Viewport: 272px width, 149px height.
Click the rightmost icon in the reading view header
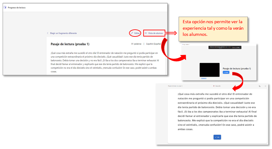click(x=265, y=86)
